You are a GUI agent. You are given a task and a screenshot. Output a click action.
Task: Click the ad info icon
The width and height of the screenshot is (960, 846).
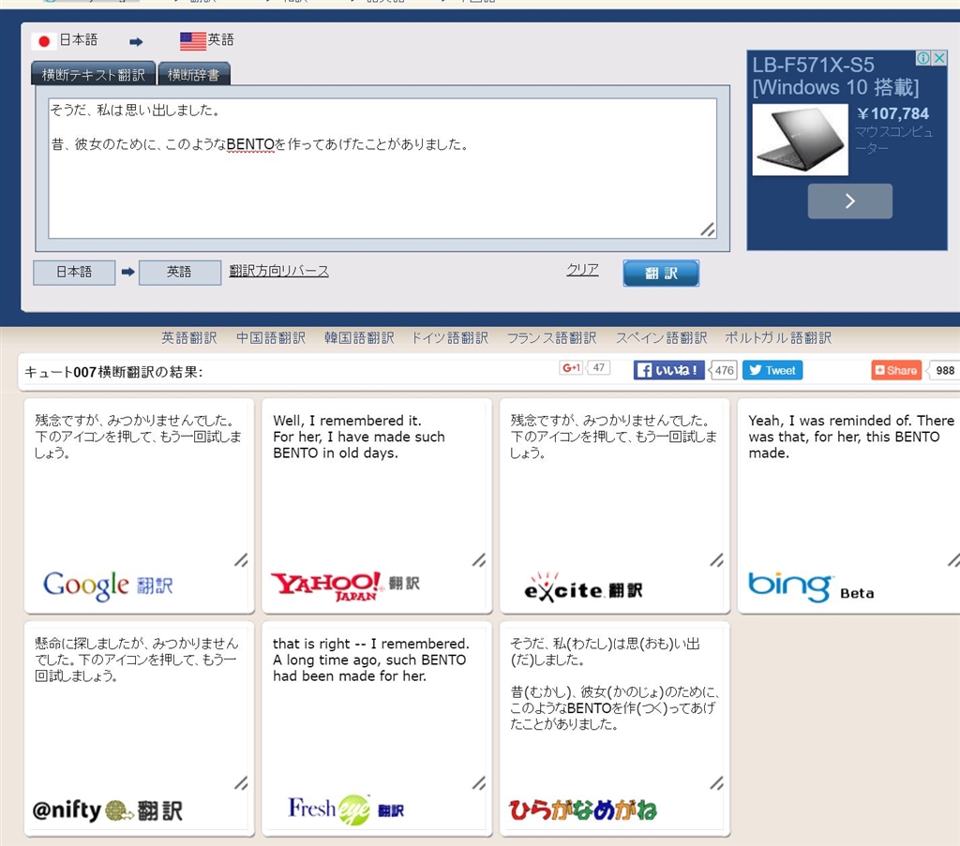(923, 58)
